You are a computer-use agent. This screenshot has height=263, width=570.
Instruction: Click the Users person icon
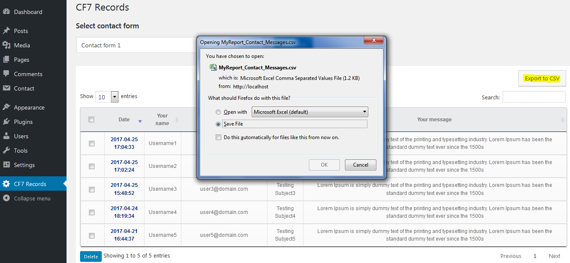click(x=6, y=136)
